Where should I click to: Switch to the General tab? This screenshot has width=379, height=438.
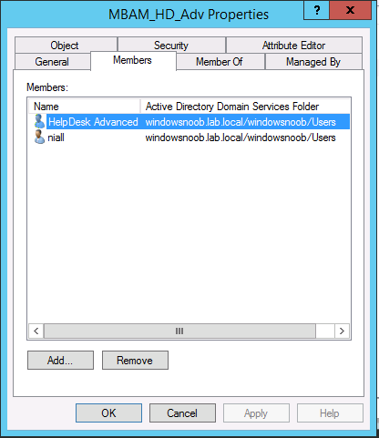(x=52, y=62)
